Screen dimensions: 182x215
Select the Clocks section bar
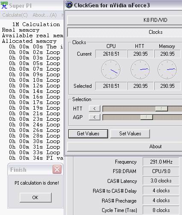coord(124,32)
